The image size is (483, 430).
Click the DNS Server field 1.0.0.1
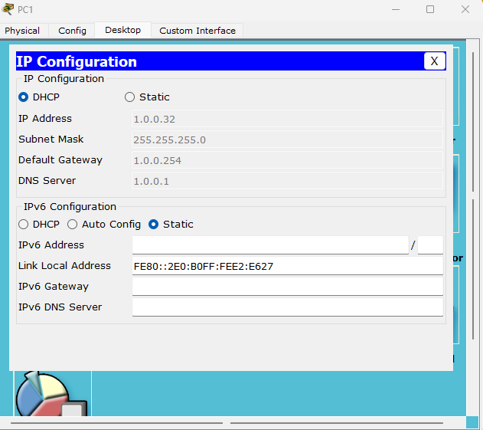[x=287, y=181]
